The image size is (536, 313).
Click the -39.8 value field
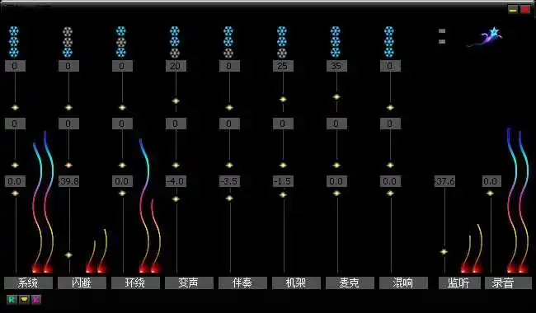(x=68, y=181)
